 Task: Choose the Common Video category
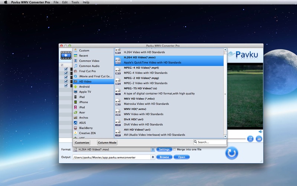[94, 61]
